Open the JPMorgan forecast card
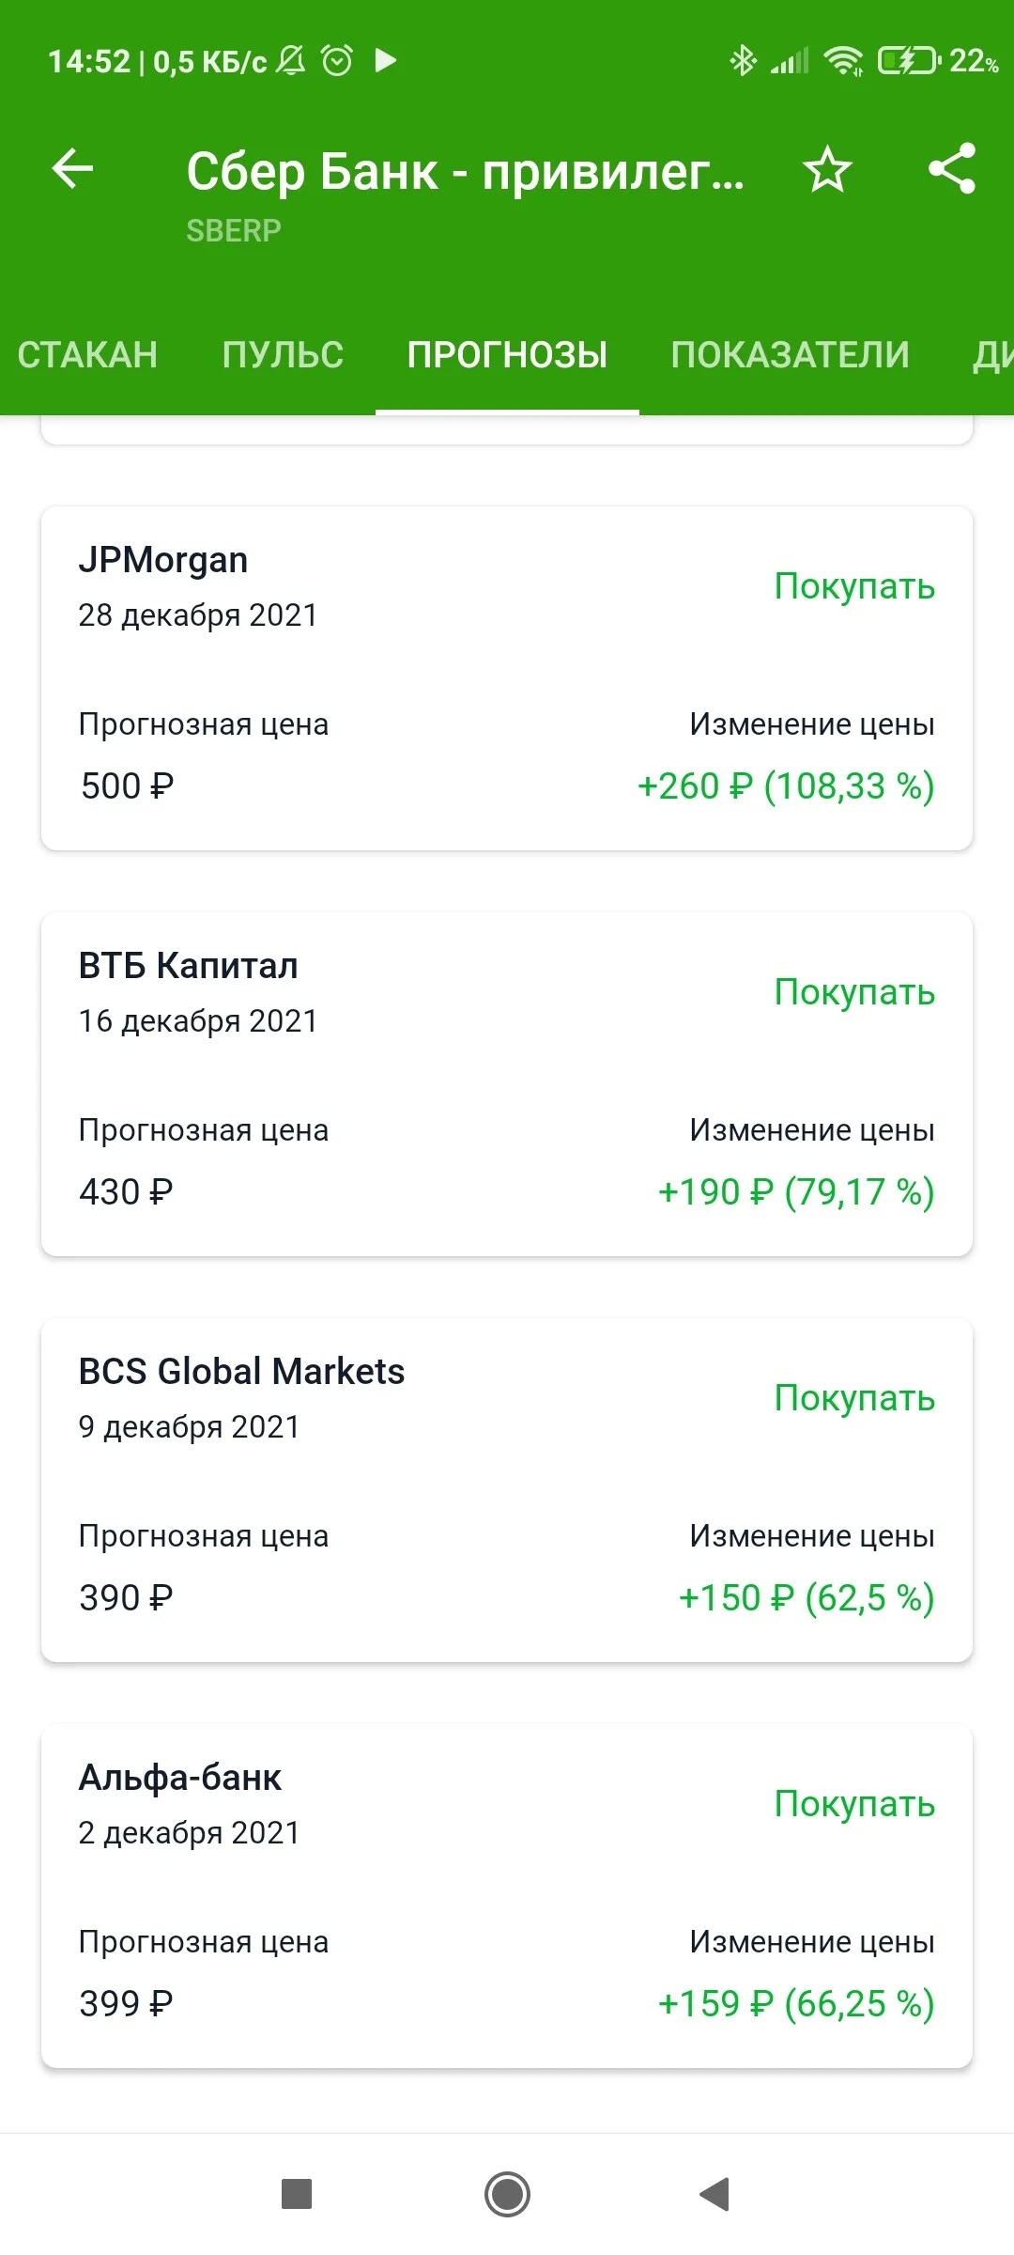1014x2255 pixels. point(507,678)
